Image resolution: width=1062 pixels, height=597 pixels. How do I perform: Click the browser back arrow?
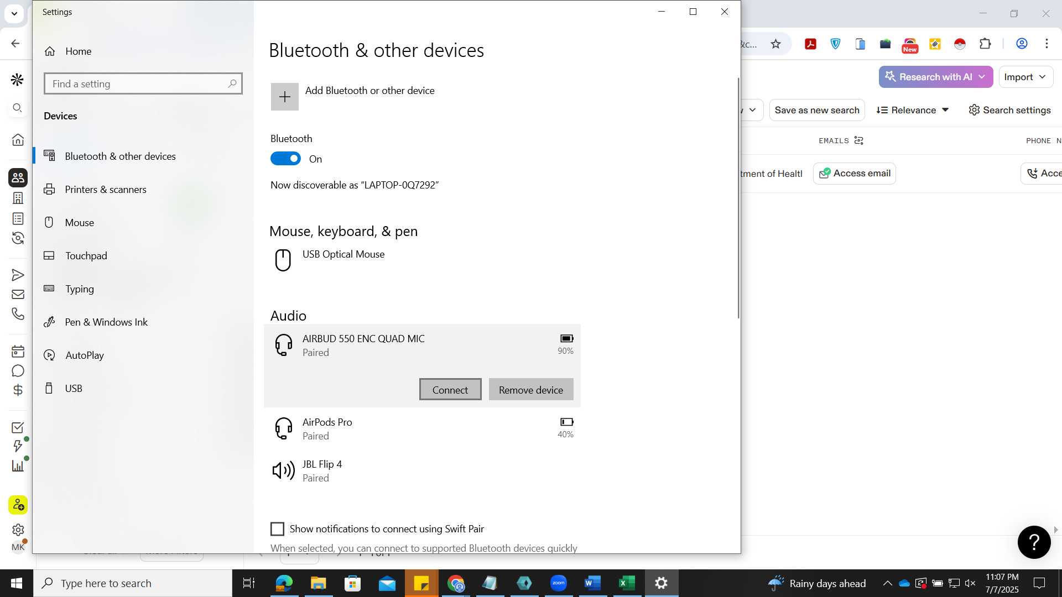click(15, 43)
